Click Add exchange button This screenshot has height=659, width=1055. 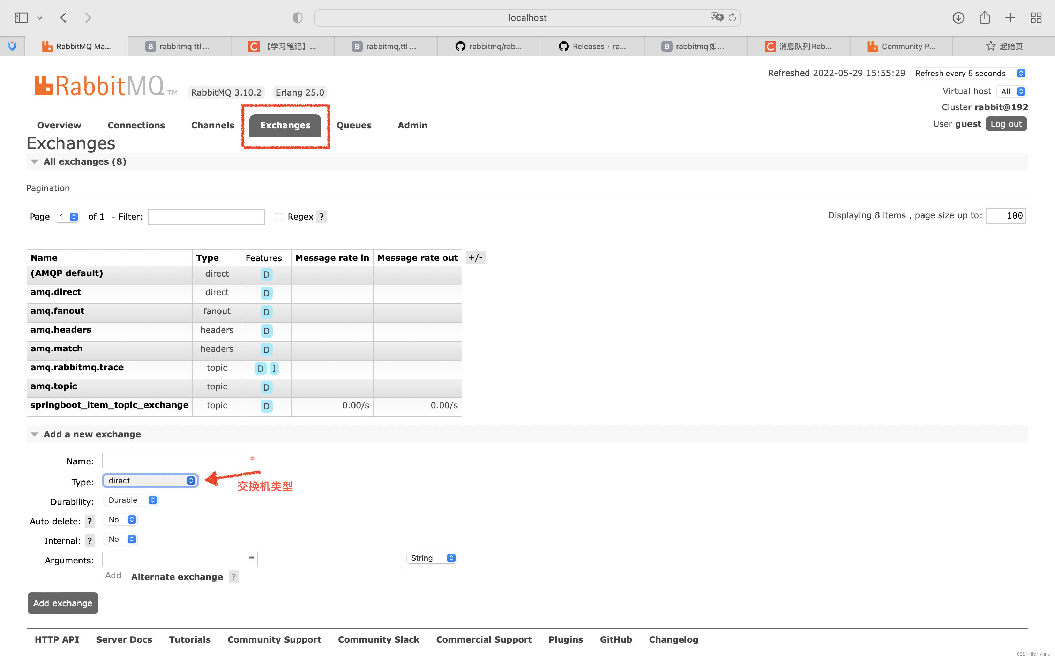coord(62,603)
